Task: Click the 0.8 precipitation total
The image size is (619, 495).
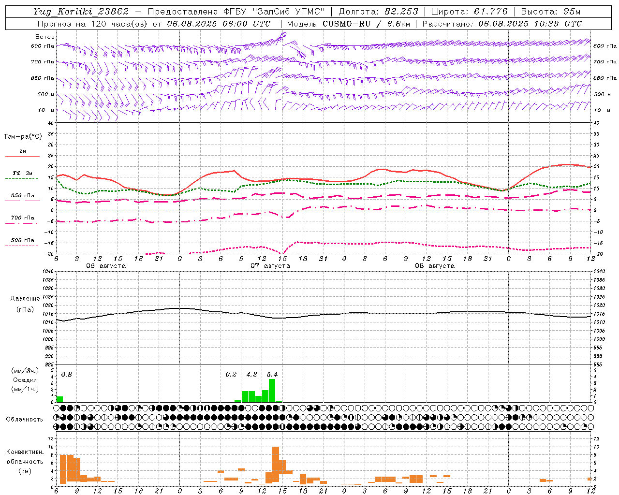Action: point(66,374)
